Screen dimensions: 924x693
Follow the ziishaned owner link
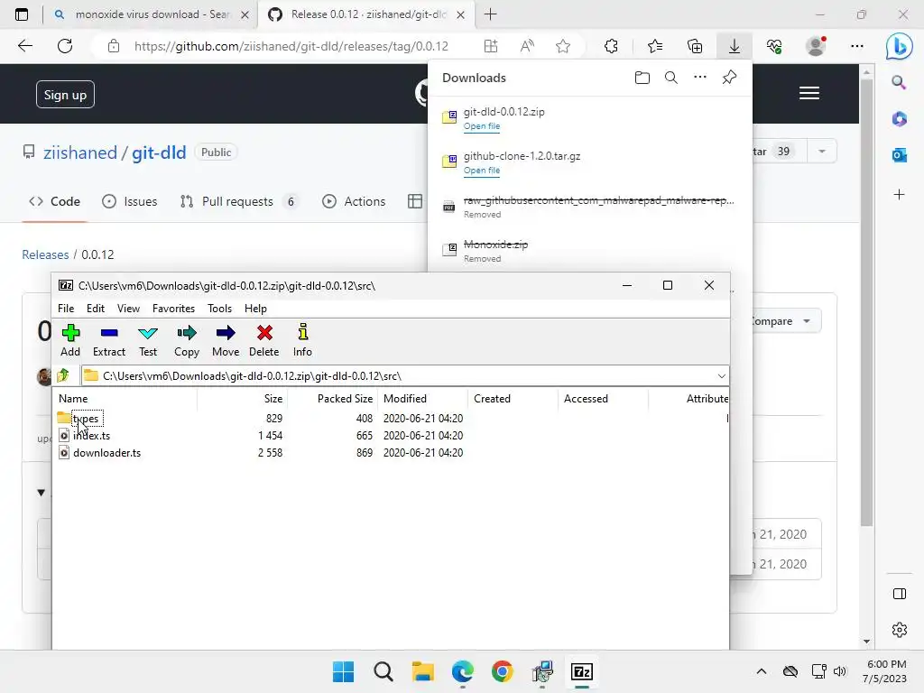coord(80,152)
